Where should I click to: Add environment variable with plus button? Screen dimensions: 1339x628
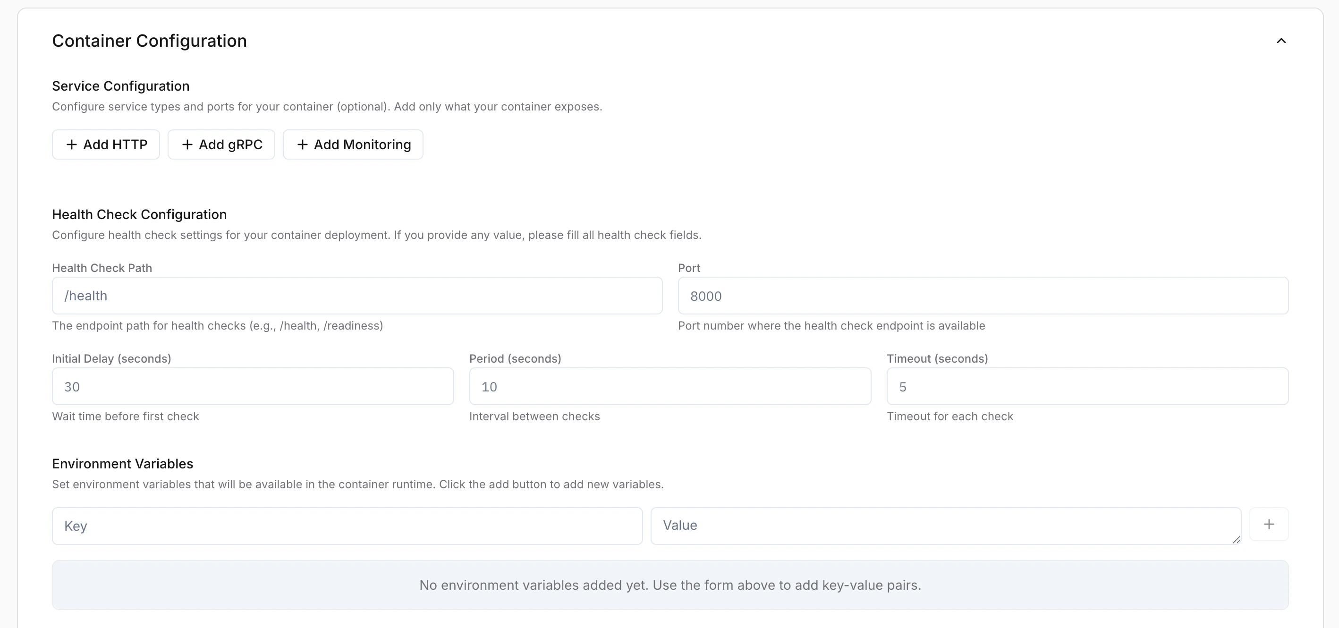tap(1268, 524)
